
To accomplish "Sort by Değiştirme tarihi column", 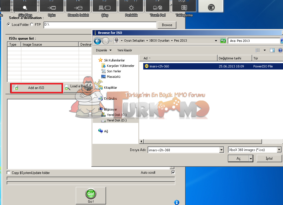I will coord(235,58).
